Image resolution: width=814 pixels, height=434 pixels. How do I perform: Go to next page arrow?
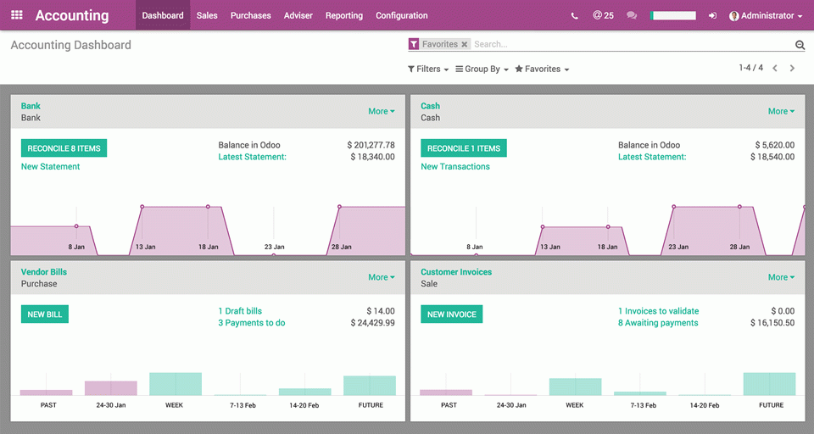(793, 68)
